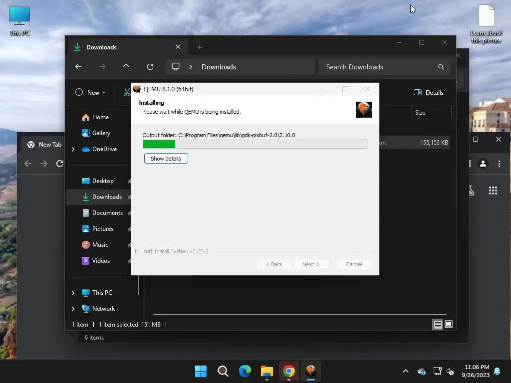The width and height of the screenshot is (511, 383).
Task: Click the search magnifier icon in Explorer
Action: coord(441,67)
